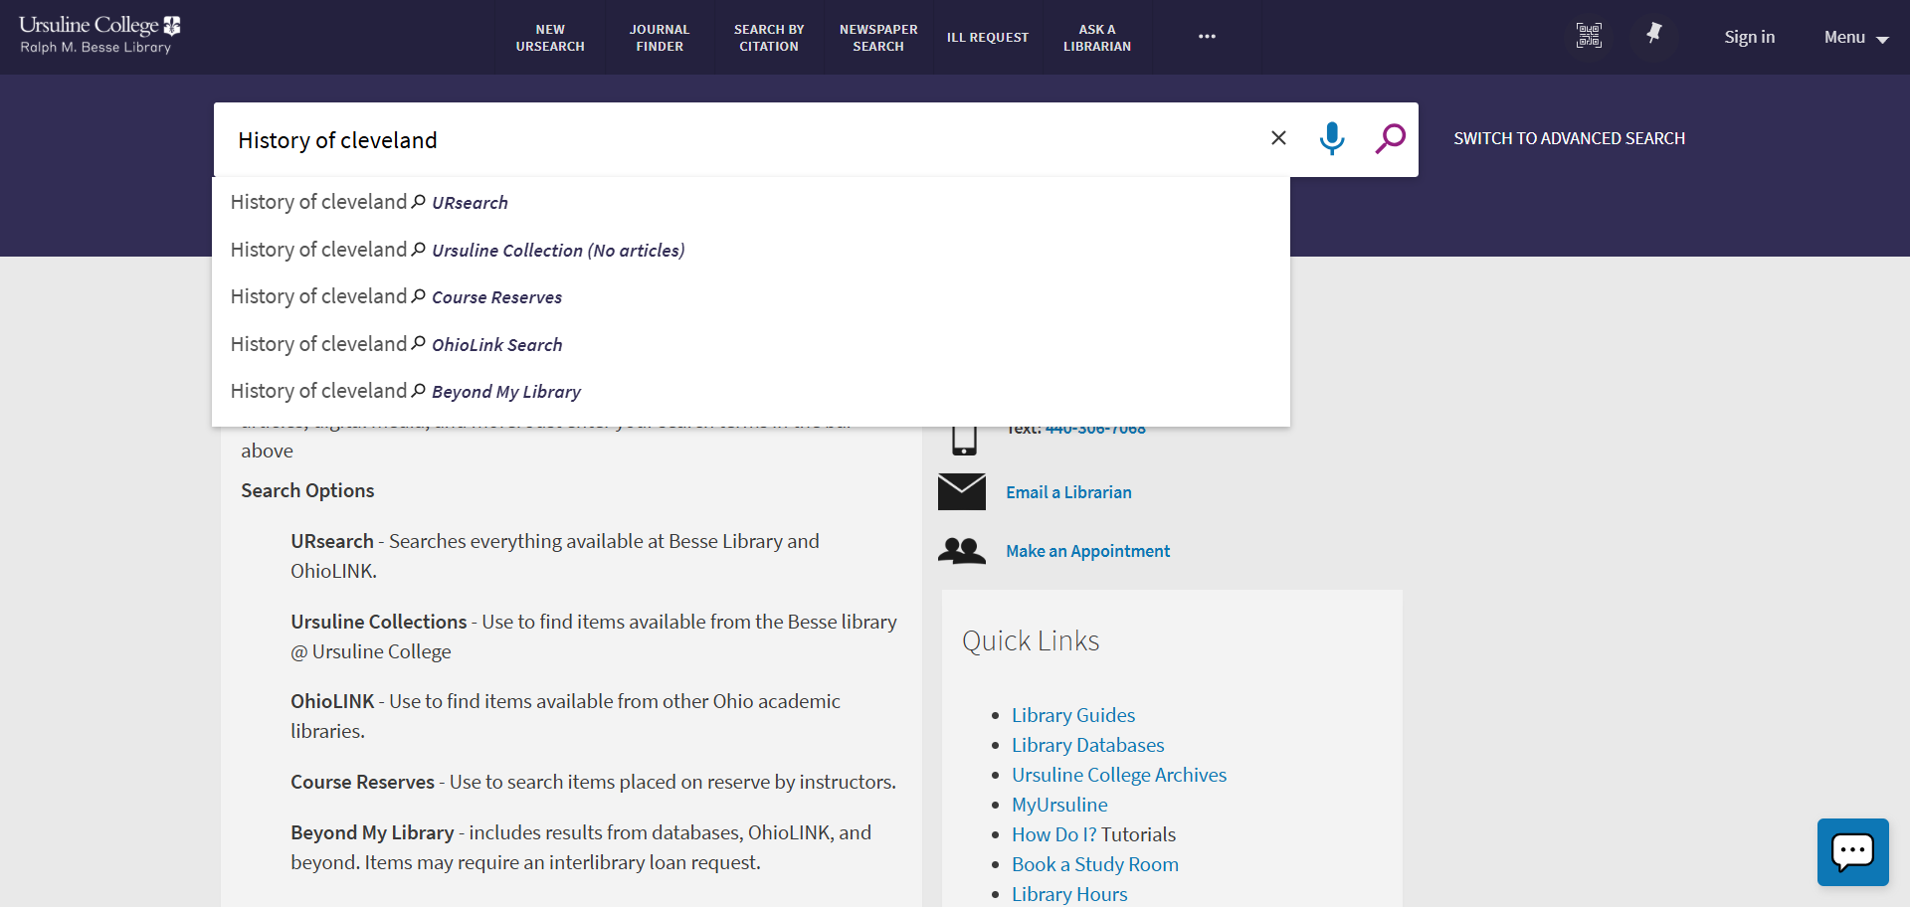Viewport: 1910px width, 907px height.
Task: Start voice search with microphone icon
Action: point(1331,139)
